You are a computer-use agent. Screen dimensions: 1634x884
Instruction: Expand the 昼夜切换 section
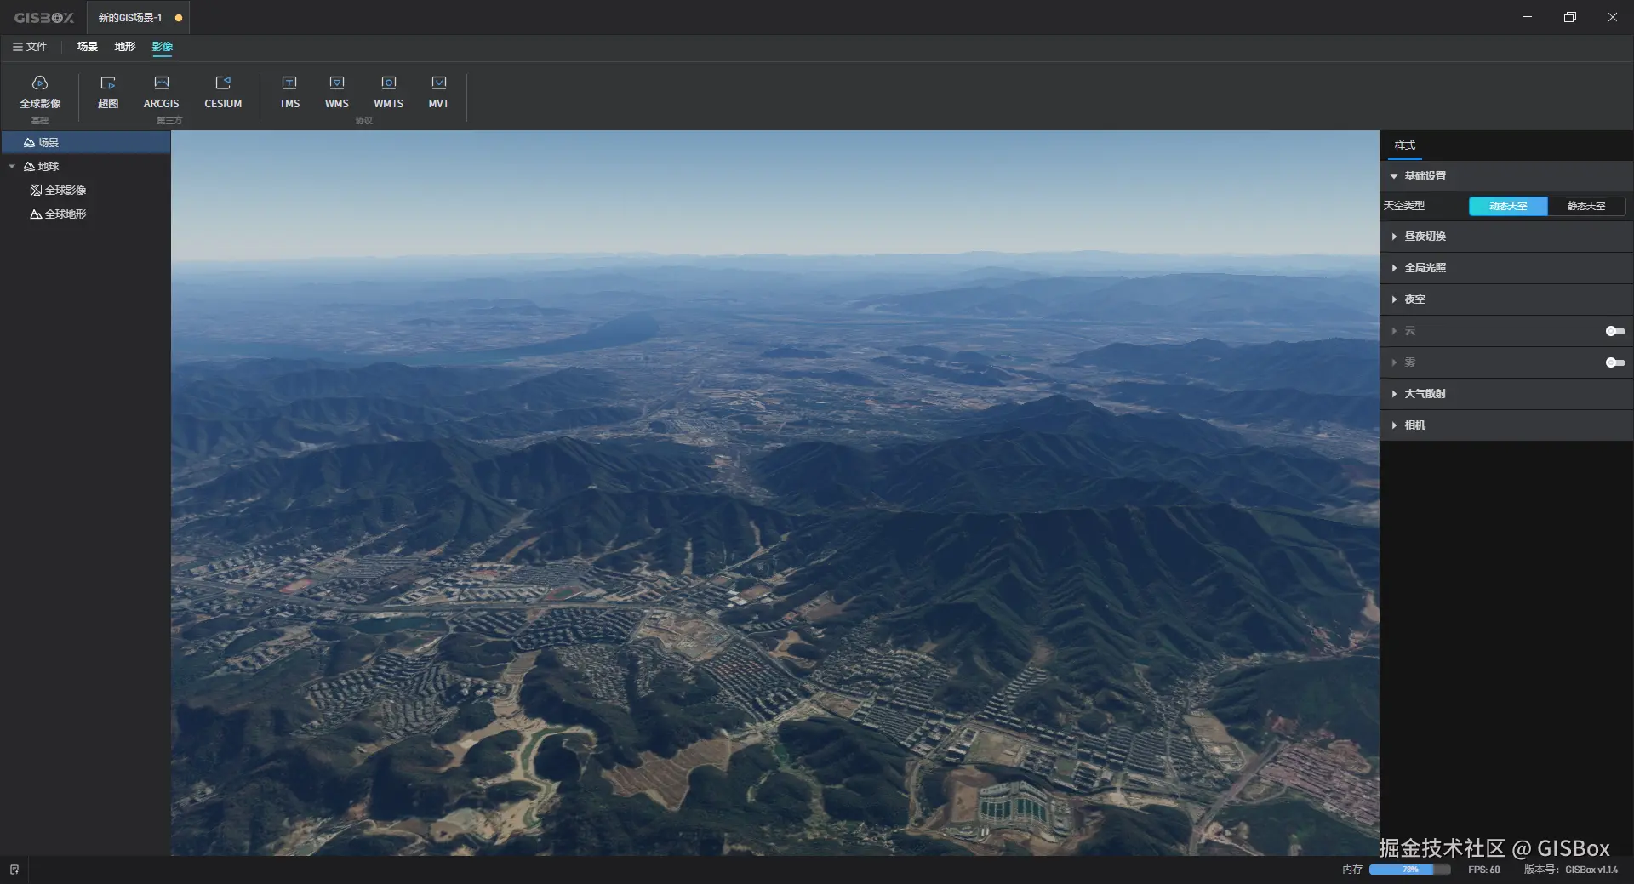coord(1506,237)
